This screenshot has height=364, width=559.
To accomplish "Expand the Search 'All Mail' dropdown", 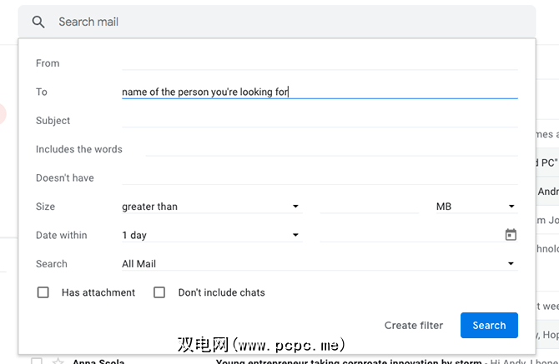I will (319, 264).
